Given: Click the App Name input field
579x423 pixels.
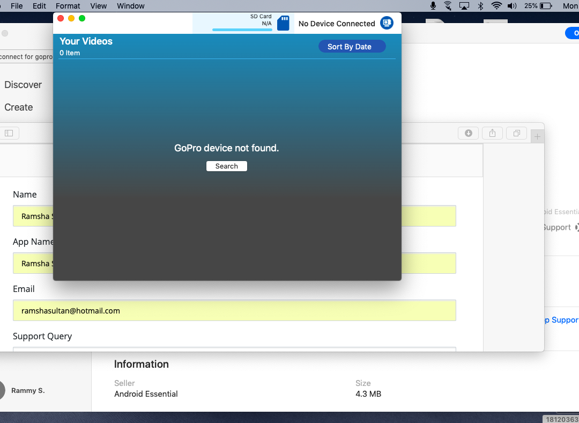Looking at the screenshot, I should 234,263.
